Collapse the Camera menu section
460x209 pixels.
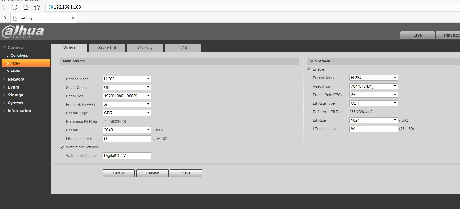pos(15,48)
